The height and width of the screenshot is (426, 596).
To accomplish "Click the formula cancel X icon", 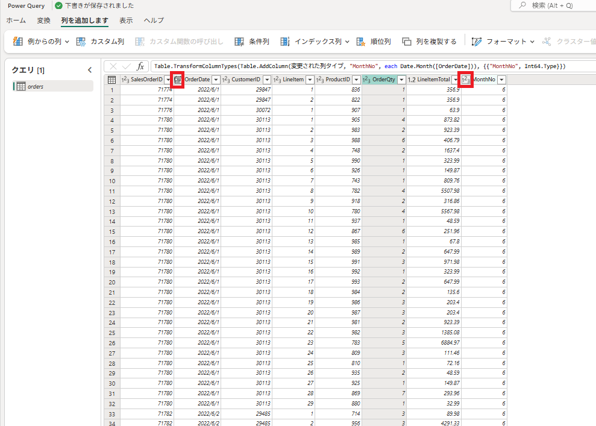I will pyautogui.click(x=113, y=66).
